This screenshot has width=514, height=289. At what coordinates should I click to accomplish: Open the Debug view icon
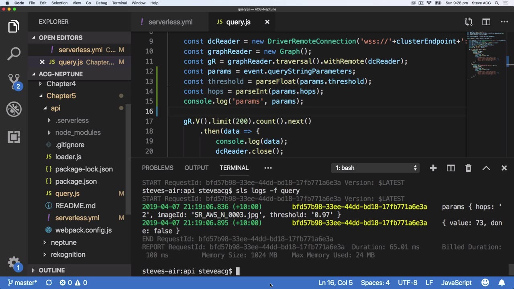pyautogui.click(x=14, y=109)
